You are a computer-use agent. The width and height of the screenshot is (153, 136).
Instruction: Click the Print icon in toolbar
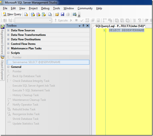click(x=68, y=14)
